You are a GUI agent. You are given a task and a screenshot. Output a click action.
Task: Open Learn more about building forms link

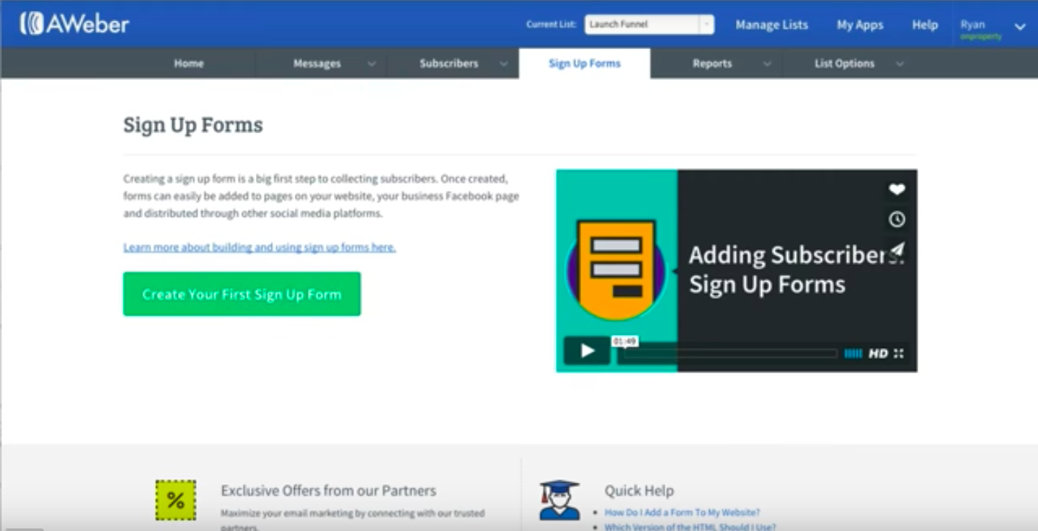[x=259, y=247]
